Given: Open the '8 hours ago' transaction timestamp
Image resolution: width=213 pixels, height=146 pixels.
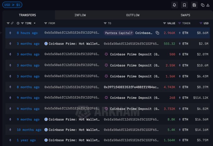Looking at the screenshot, I should [27, 33].
